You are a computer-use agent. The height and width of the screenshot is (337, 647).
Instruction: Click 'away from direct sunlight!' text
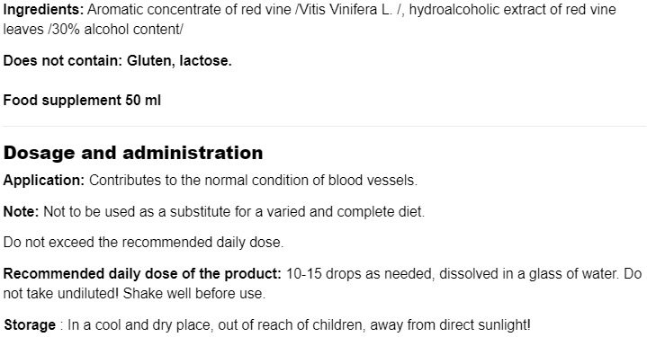[x=450, y=325]
